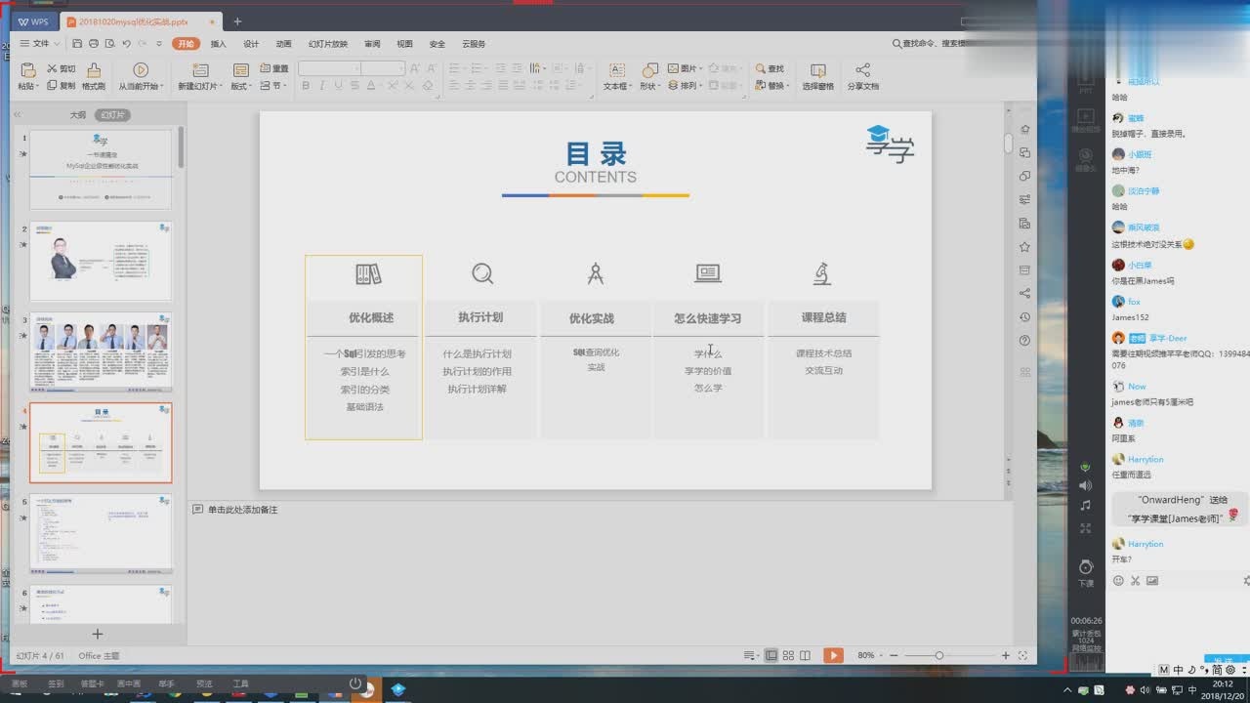Select slide 1 title thumbnail

pyautogui.click(x=101, y=170)
